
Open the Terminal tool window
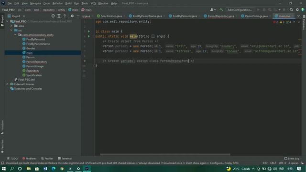(x=65, y=158)
